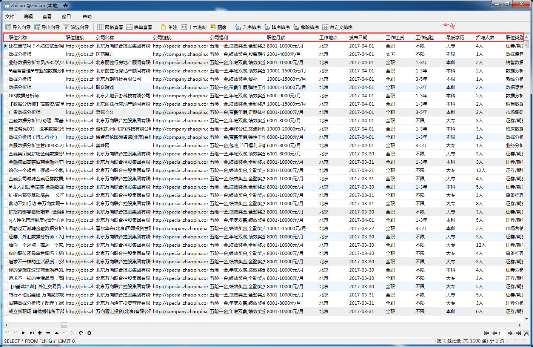
Task: Go to first page arrow button
Action: (x=486, y=333)
